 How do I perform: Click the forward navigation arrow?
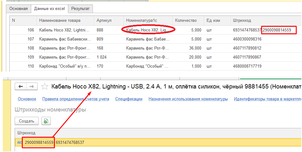pos(32,86)
